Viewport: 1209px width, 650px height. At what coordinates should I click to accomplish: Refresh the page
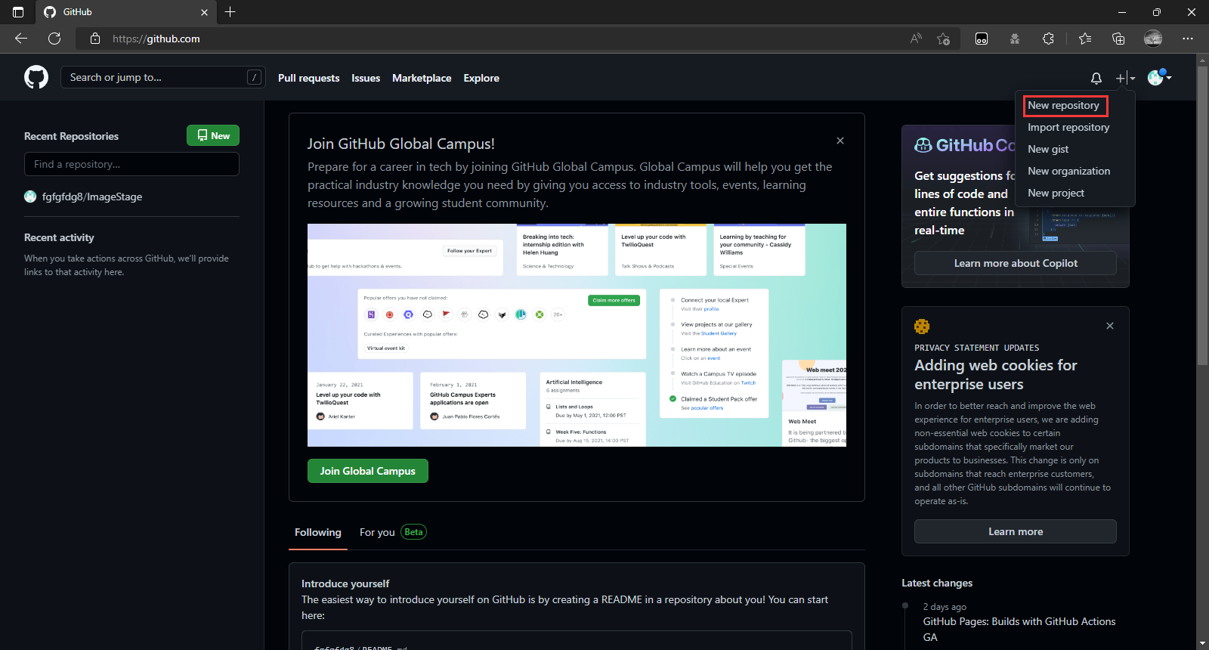point(54,39)
